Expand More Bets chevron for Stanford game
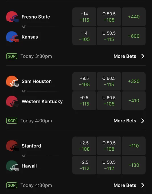This screenshot has width=152, height=194. [x=143, y=185]
